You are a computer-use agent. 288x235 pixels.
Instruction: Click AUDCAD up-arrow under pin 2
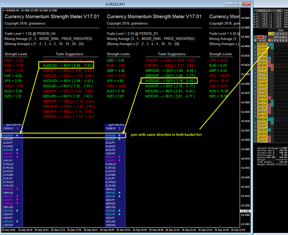tap(272, 44)
